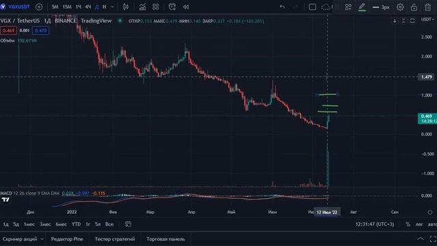Screen dimensions: 437x246
Task: Open the Редактор Pine tab
Action: coord(67,239)
